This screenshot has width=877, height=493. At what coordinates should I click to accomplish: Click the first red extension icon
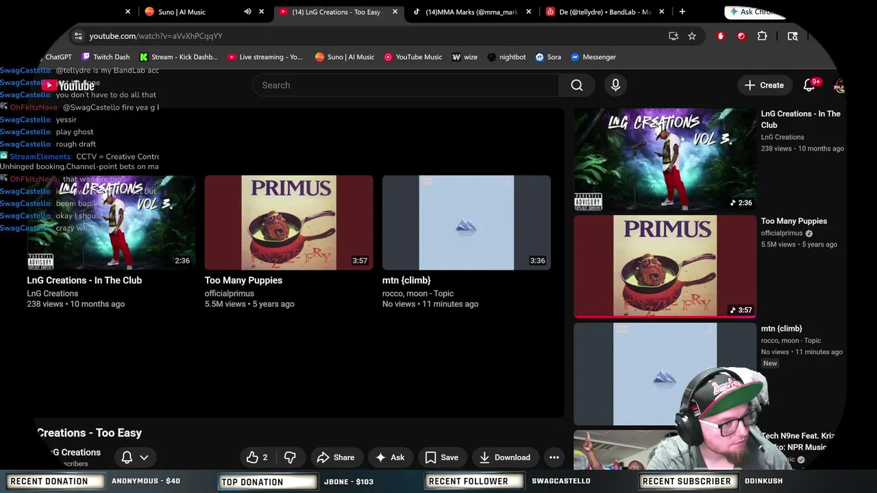coord(721,36)
